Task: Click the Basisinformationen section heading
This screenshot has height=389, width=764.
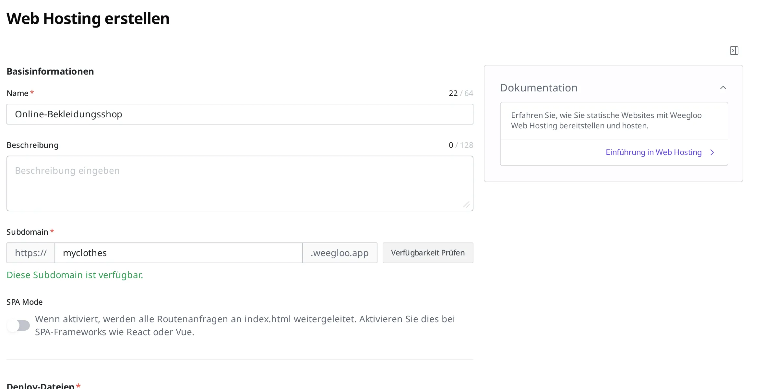Action: point(50,71)
